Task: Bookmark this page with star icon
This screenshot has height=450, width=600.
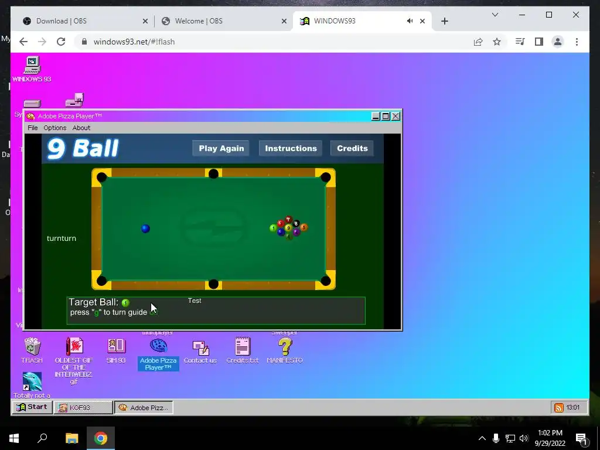Action: 497,42
